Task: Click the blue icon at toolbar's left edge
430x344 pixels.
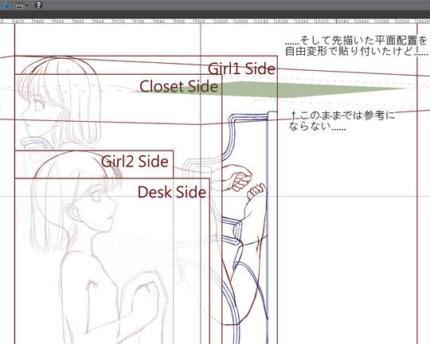Action: (5, 5)
